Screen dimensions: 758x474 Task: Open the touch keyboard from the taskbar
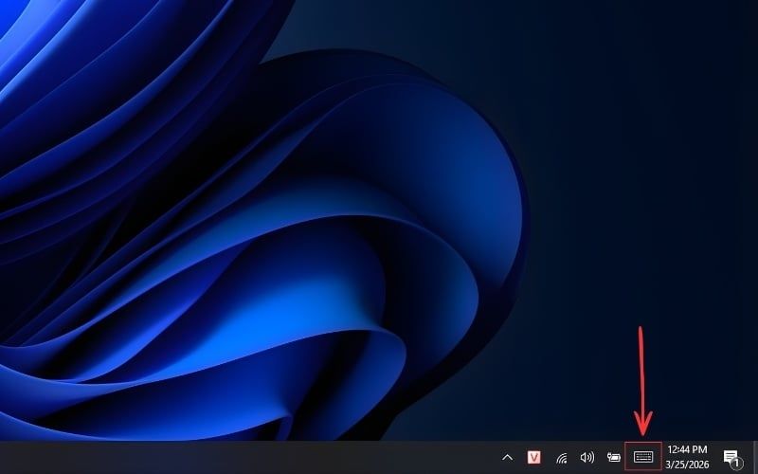643,457
